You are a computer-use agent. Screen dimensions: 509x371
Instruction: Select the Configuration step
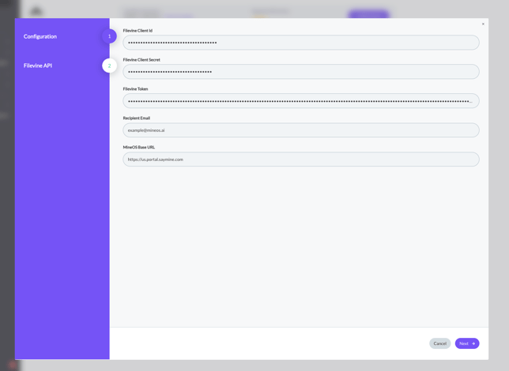pos(40,36)
